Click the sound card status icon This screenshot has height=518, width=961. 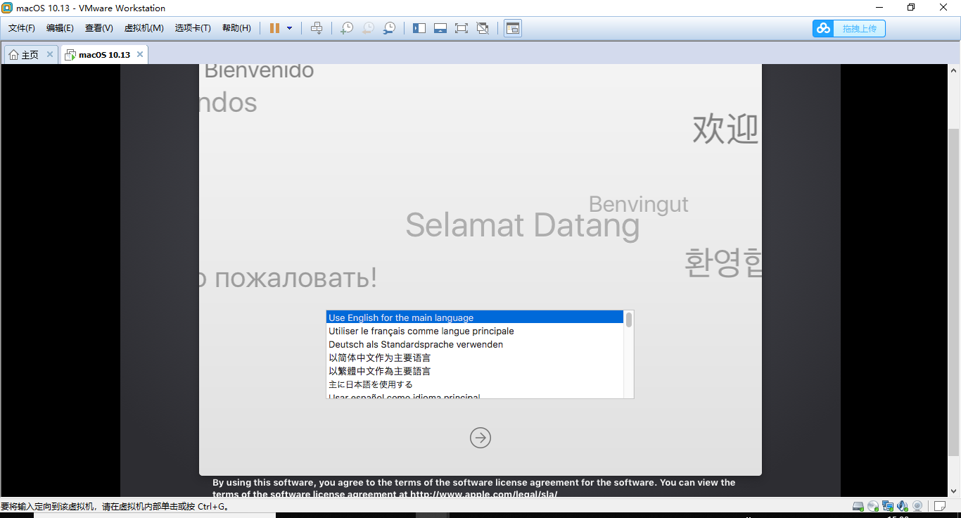(903, 506)
